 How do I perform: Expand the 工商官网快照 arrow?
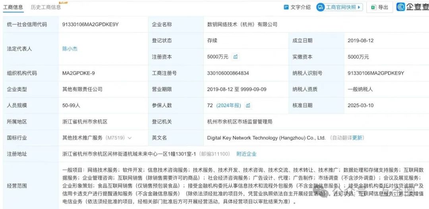point(359,8)
